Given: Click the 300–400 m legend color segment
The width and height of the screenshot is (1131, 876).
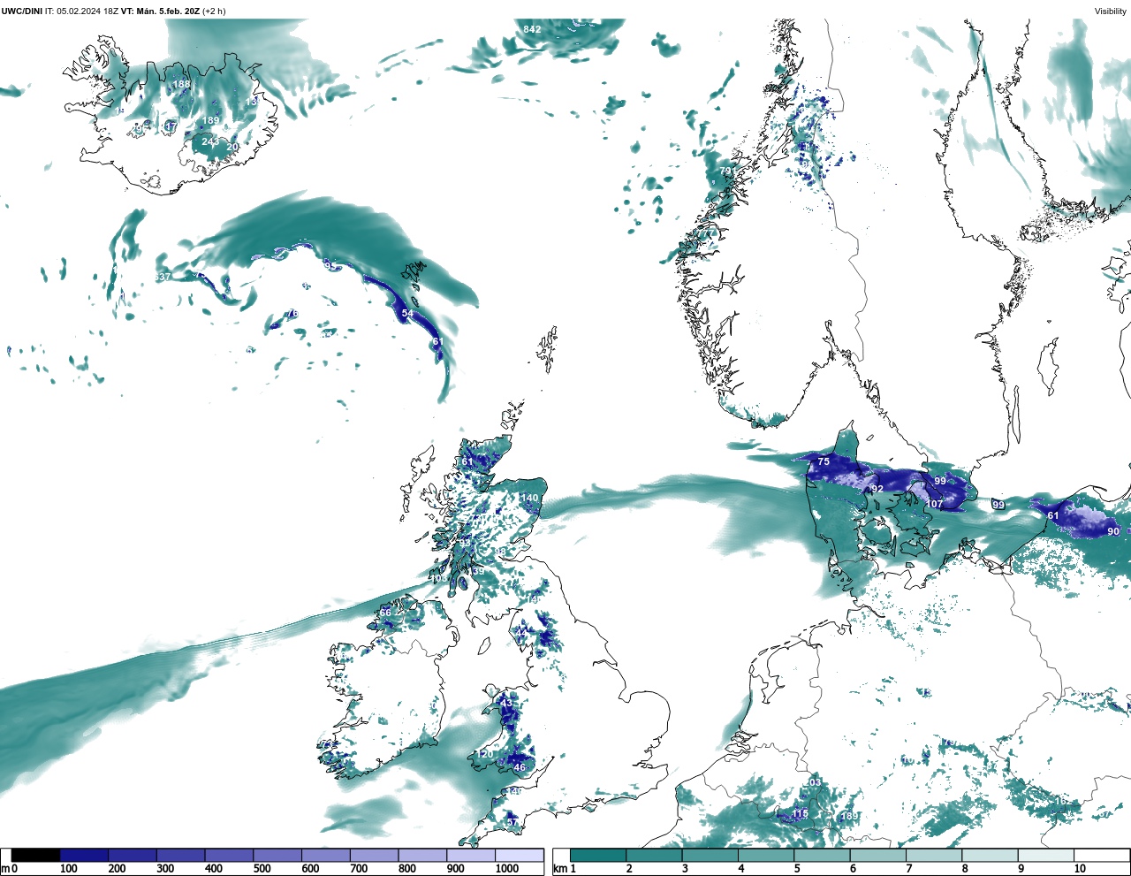Looking at the screenshot, I should tap(180, 855).
